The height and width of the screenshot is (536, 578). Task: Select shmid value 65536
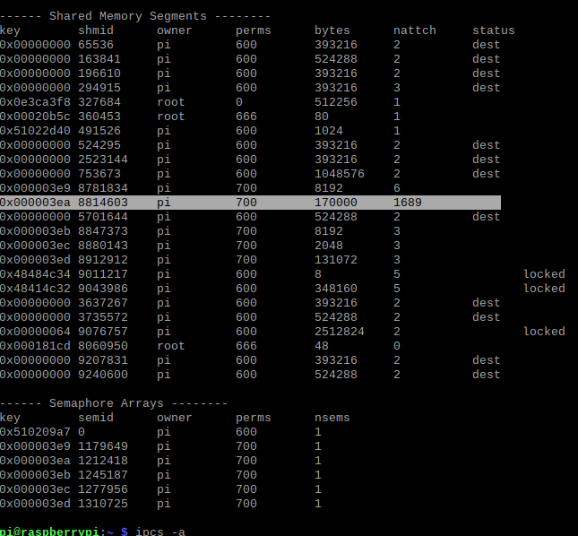tap(96, 45)
